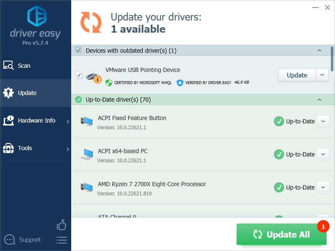The image size is (335, 251).
Task: Click the thumbs-up like icon
Action: tap(62, 225)
